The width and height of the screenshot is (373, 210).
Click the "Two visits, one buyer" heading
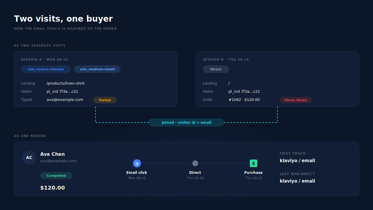(63, 19)
